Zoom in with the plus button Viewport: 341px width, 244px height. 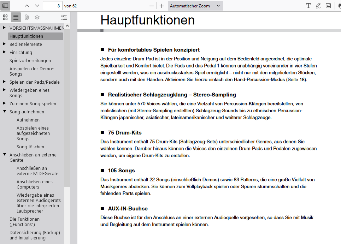click(x=161, y=6)
